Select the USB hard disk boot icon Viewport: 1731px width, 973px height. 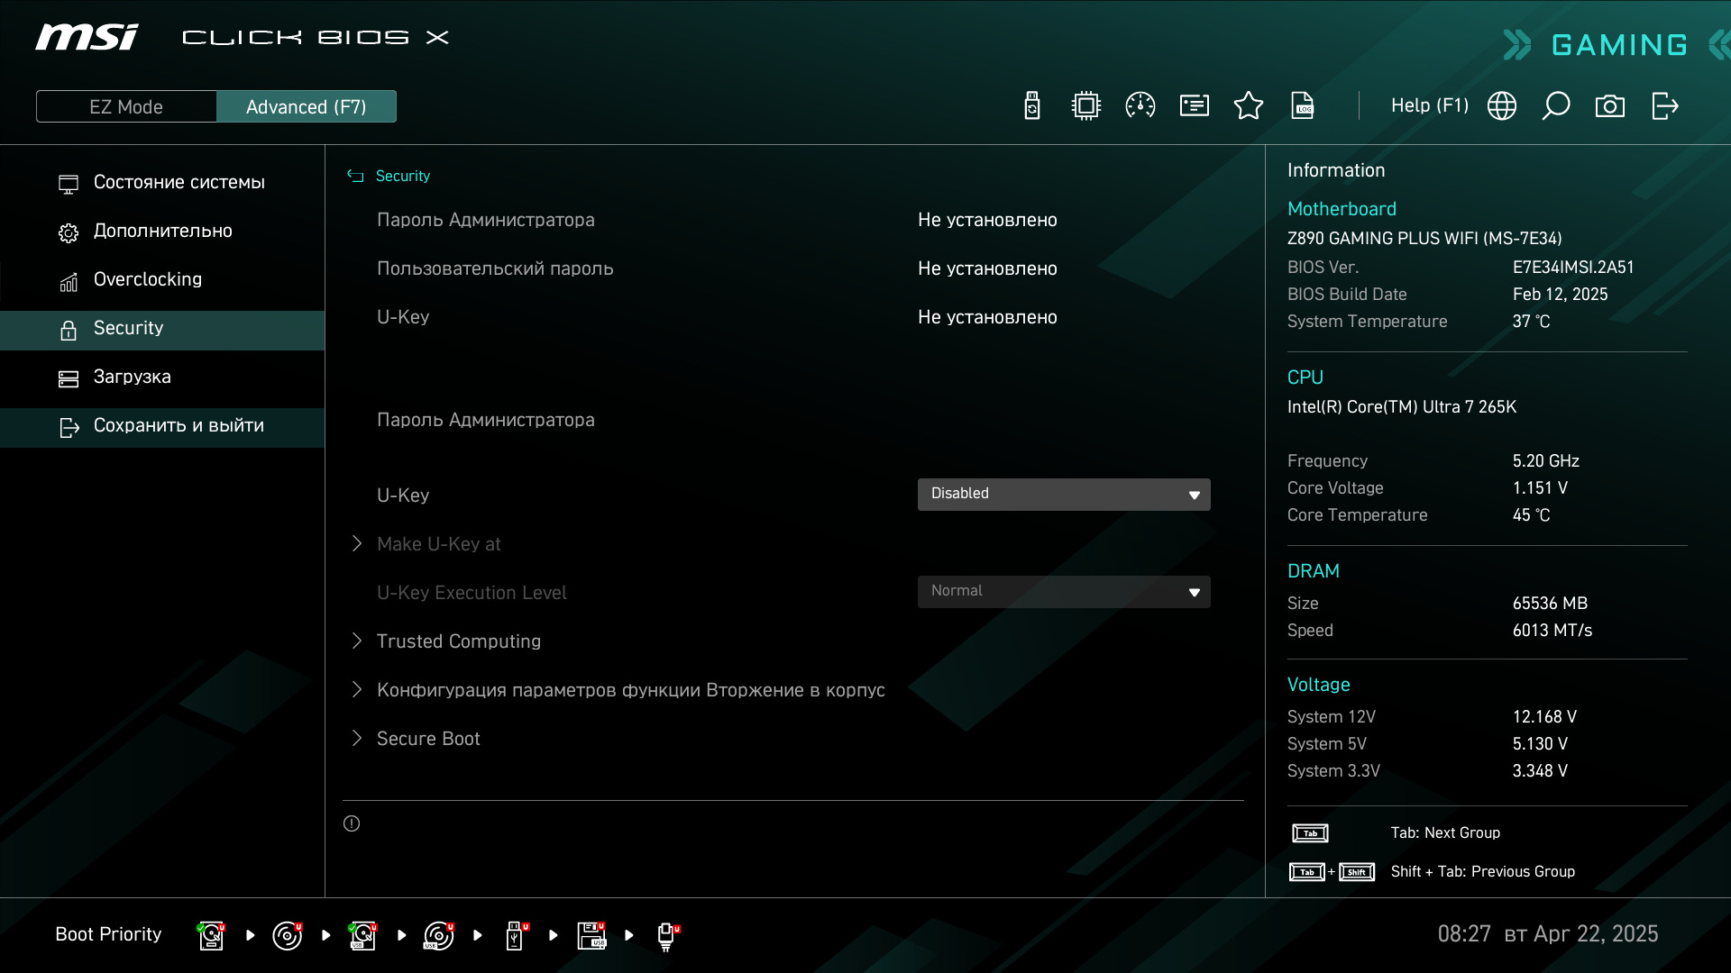[362, 935]
